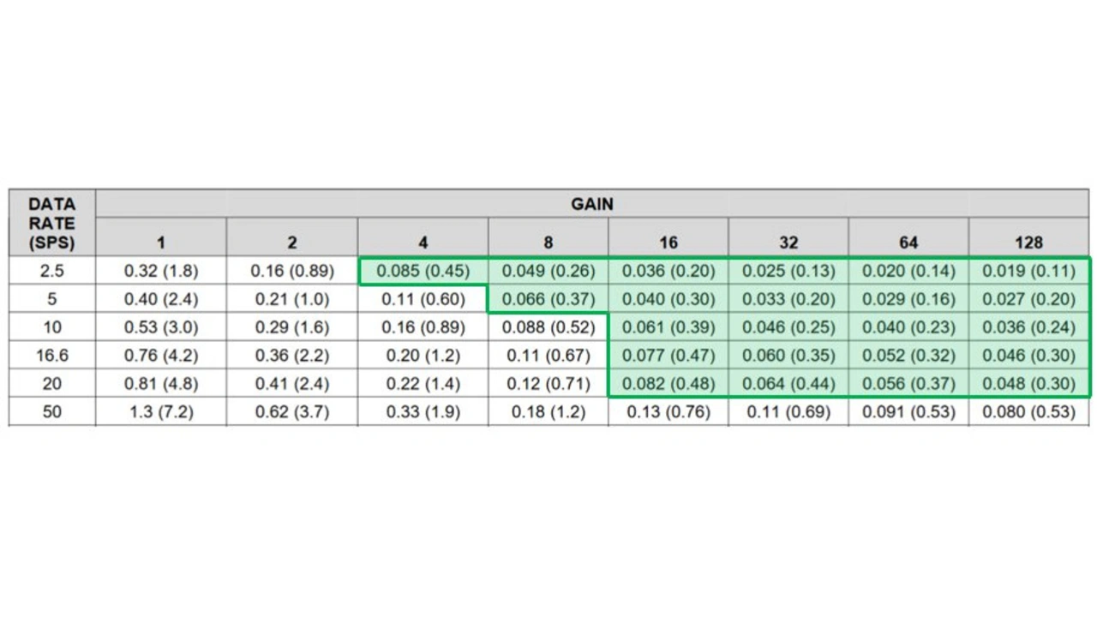Click the gain column header 128

1028,243
